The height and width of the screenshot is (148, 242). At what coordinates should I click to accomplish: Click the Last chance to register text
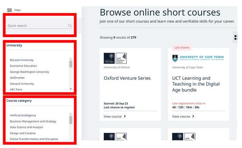click(119, 107)
